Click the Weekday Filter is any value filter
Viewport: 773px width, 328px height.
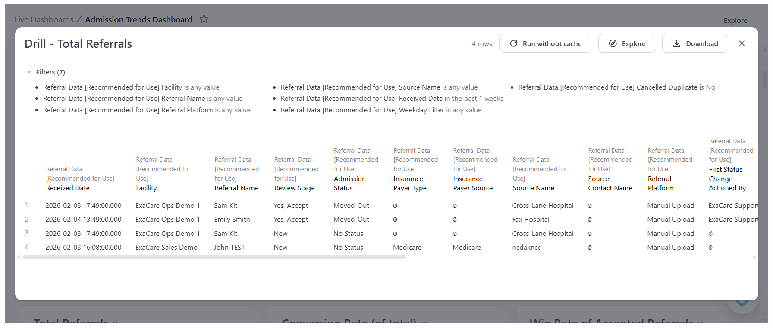[x=381, y=110]
